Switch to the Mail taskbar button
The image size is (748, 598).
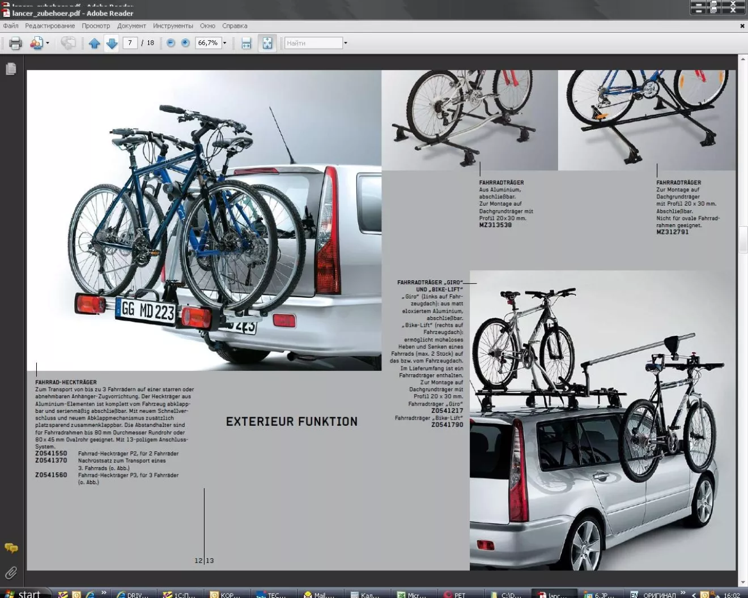point(319,595)
